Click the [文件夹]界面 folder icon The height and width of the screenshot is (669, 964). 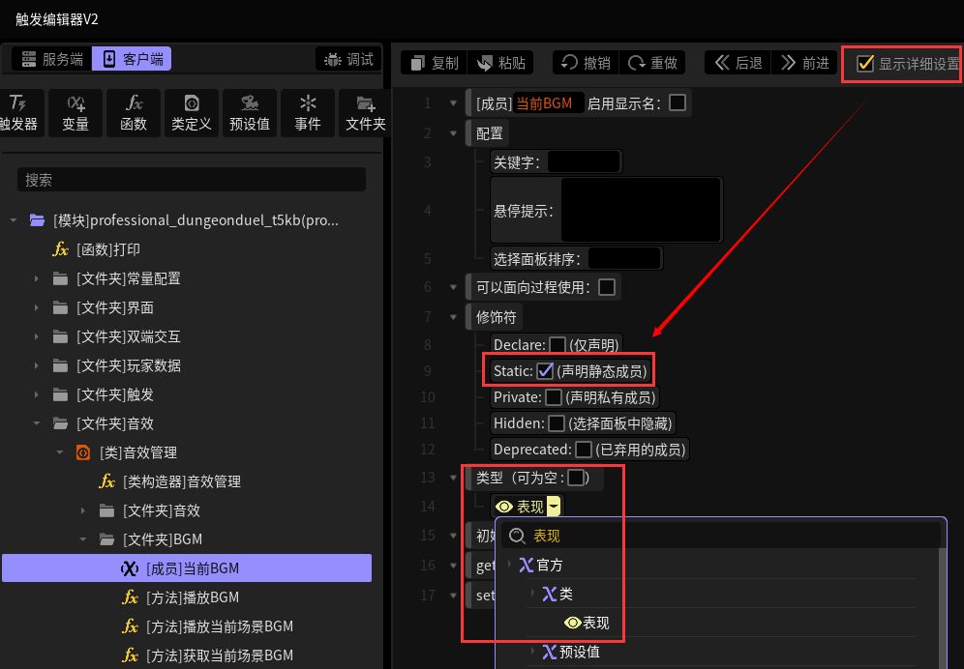pyautogui.click(x=60, y=307)
